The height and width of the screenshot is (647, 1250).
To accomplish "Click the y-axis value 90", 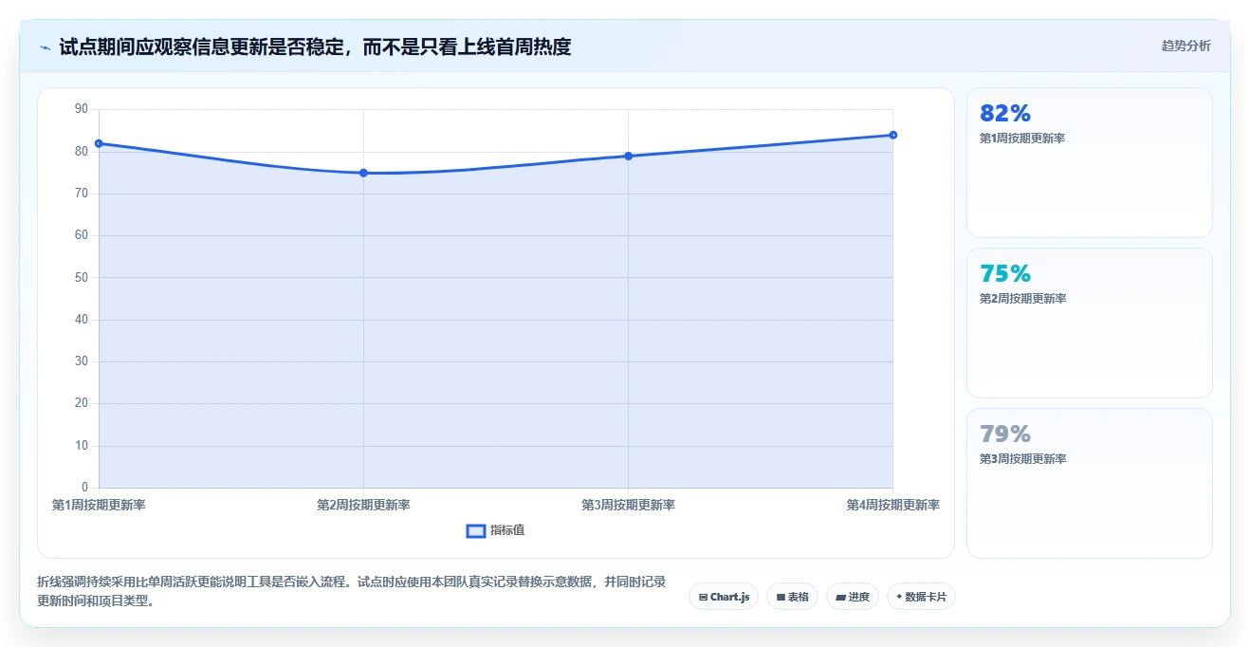I will [x=81, y=109].
